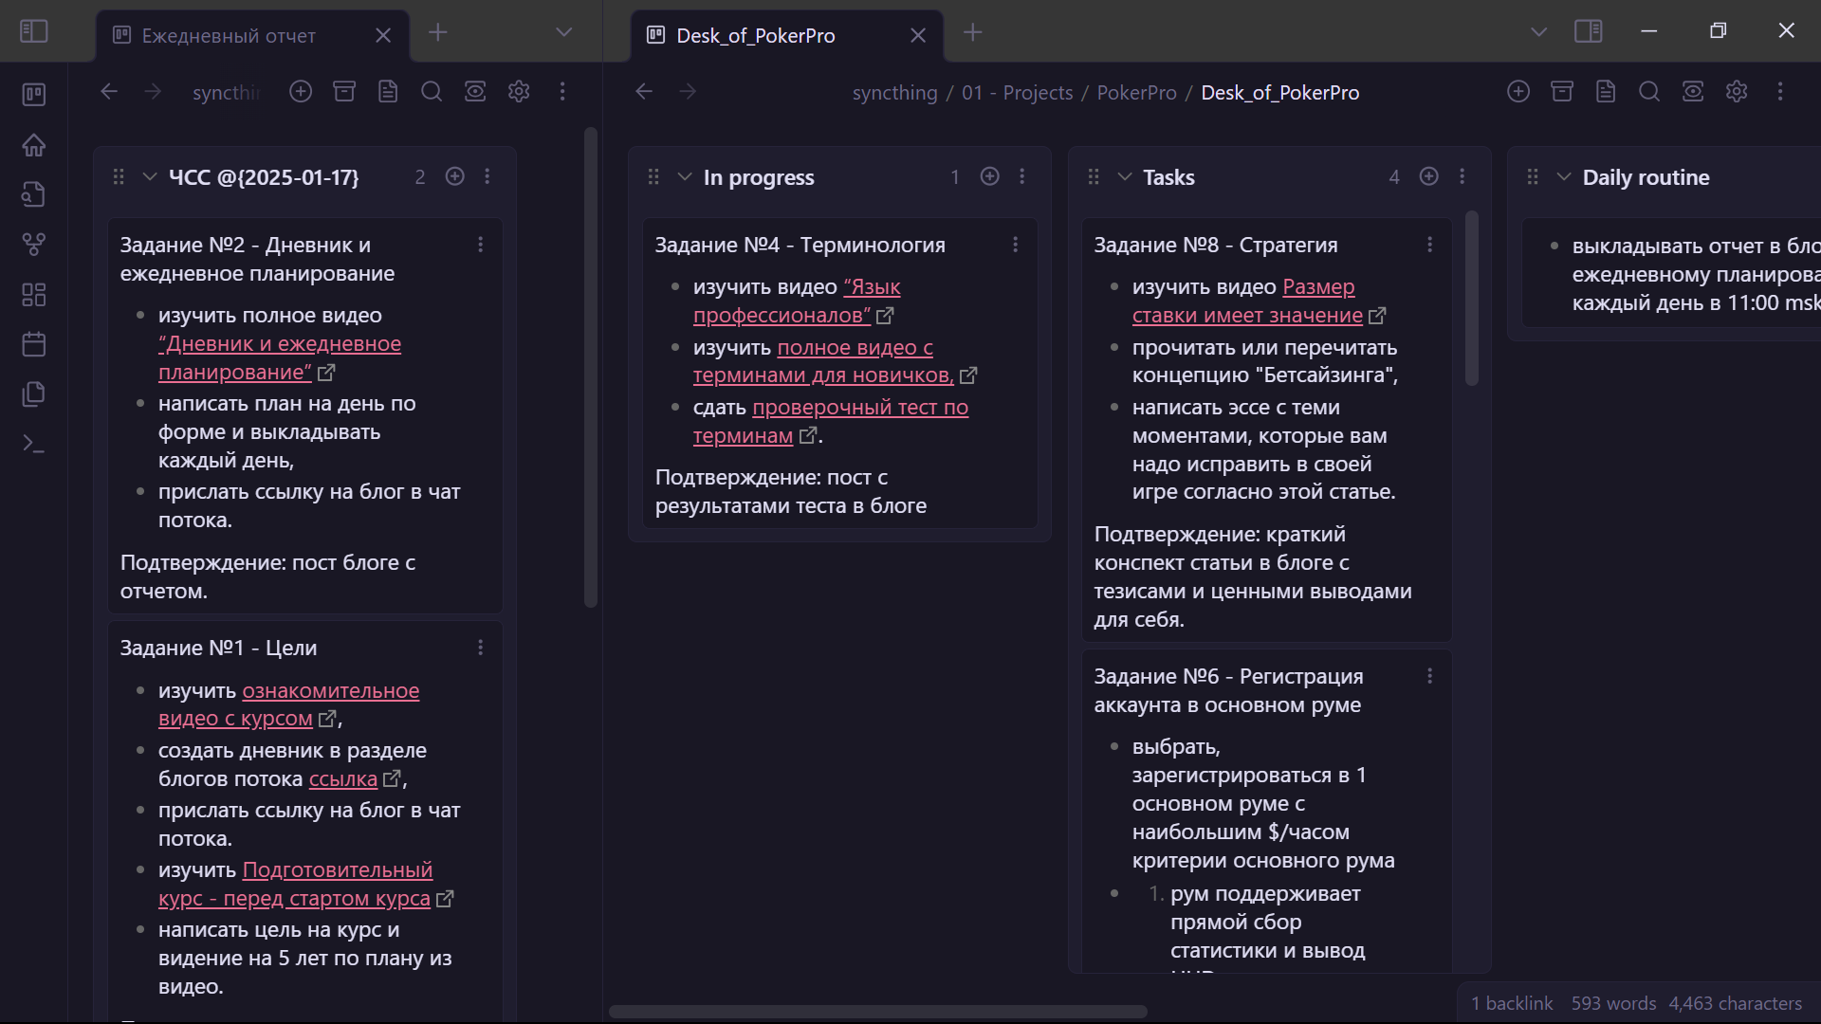Add a list in Desk_of_PokerPro toolbar
The image size is (1821, 1024).
(1518, 91)
